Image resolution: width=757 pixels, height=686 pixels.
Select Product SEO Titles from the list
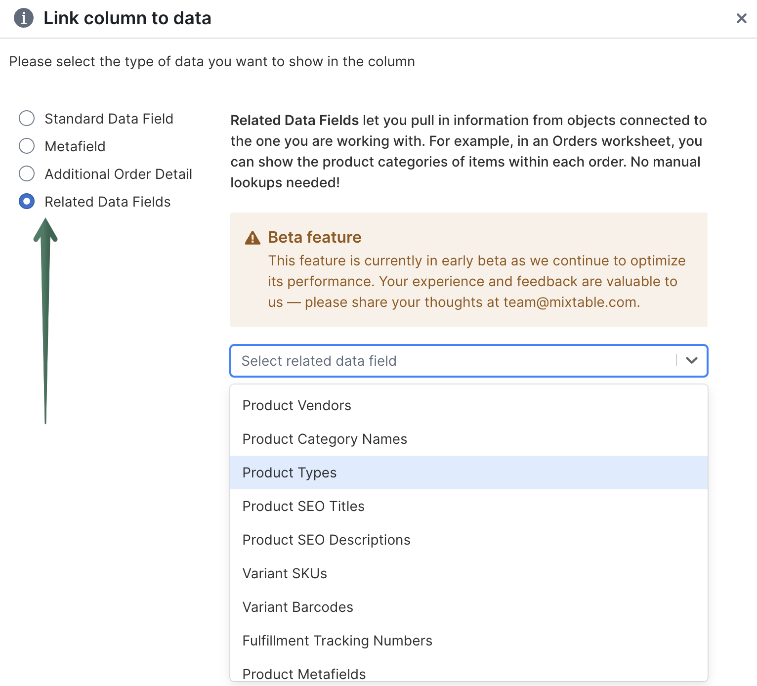click(303, 506)
